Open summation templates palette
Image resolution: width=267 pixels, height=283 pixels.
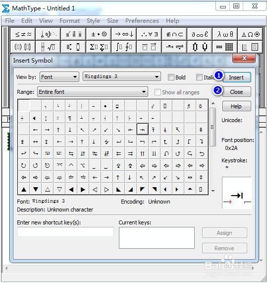click(x=99, y=47)
